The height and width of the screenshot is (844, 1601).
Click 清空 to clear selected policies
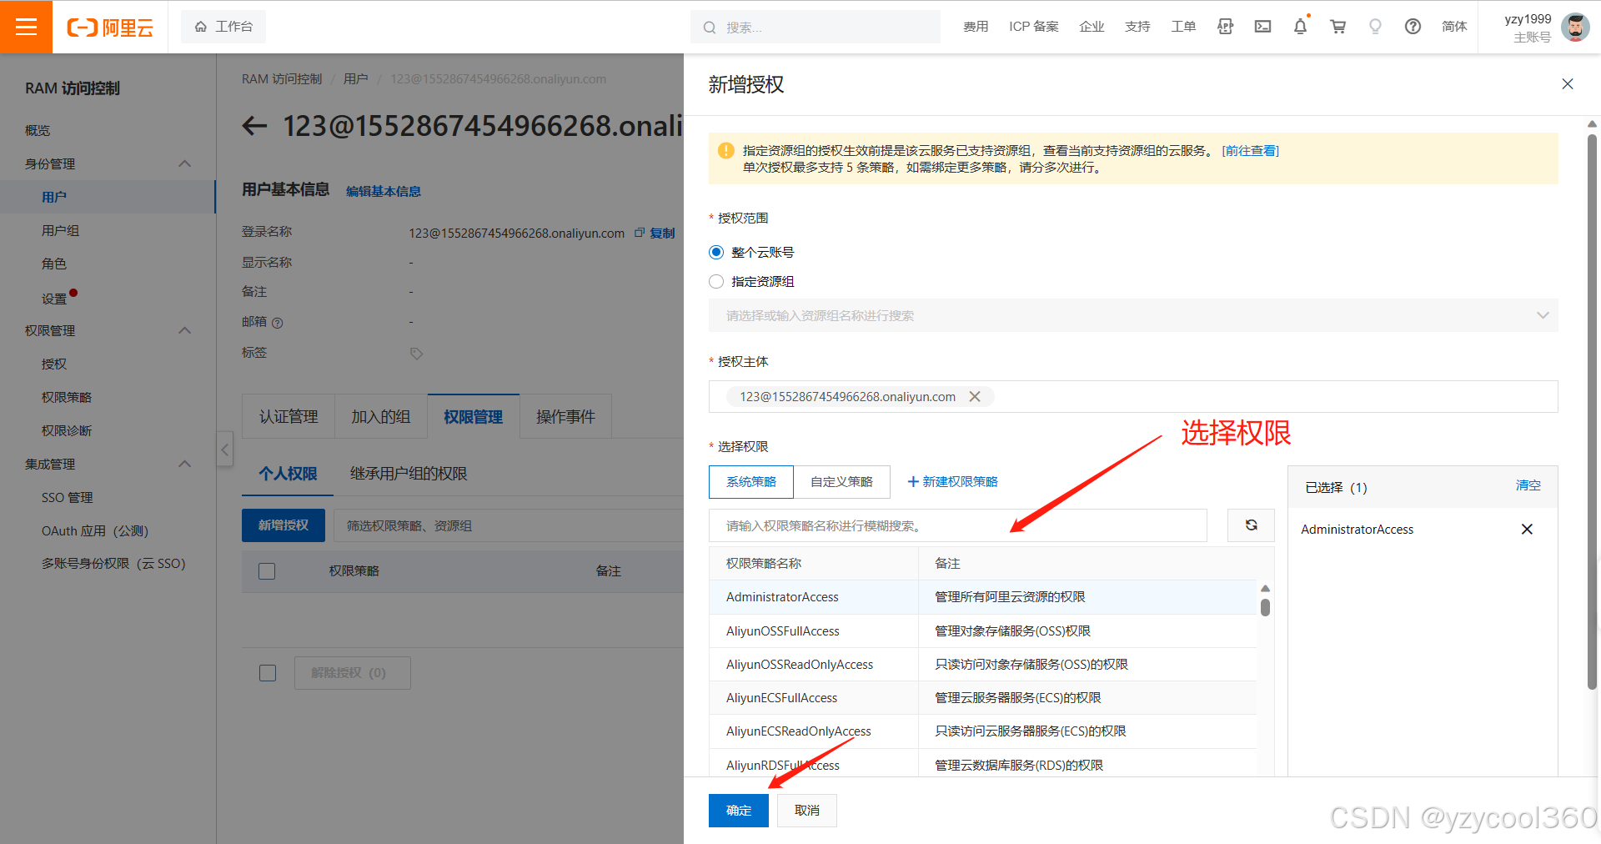pyautogui.click(x=1528, y=485)
